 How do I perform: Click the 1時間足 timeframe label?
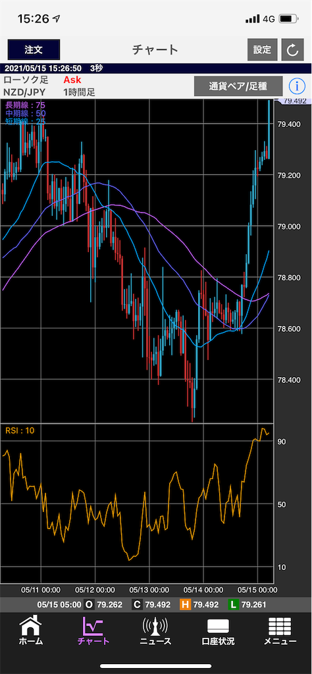(79, 91)
